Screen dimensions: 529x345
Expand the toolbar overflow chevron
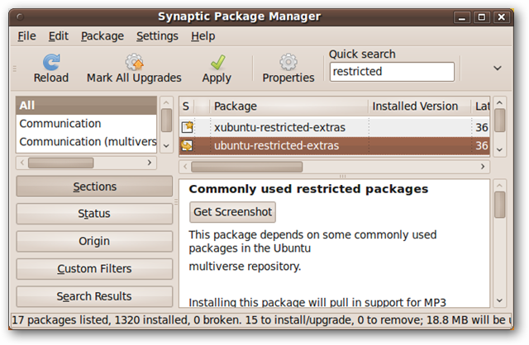(498, 68)
